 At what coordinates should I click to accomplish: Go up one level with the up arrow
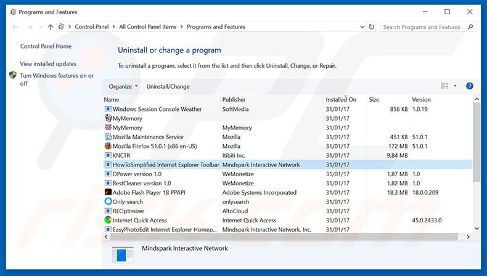(x=51, y=27)
